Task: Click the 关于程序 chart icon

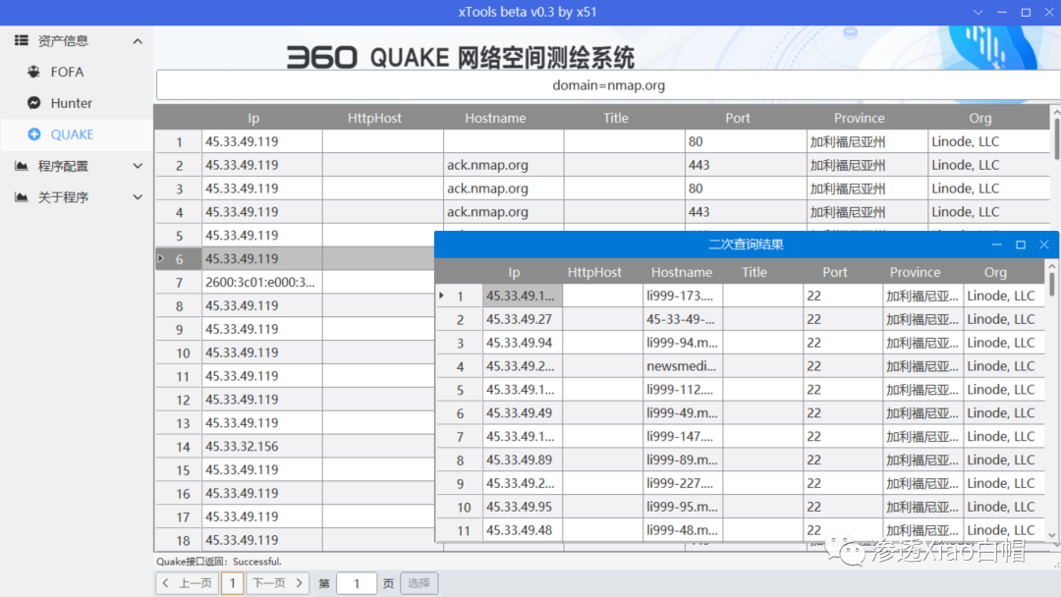Action: 22,196
